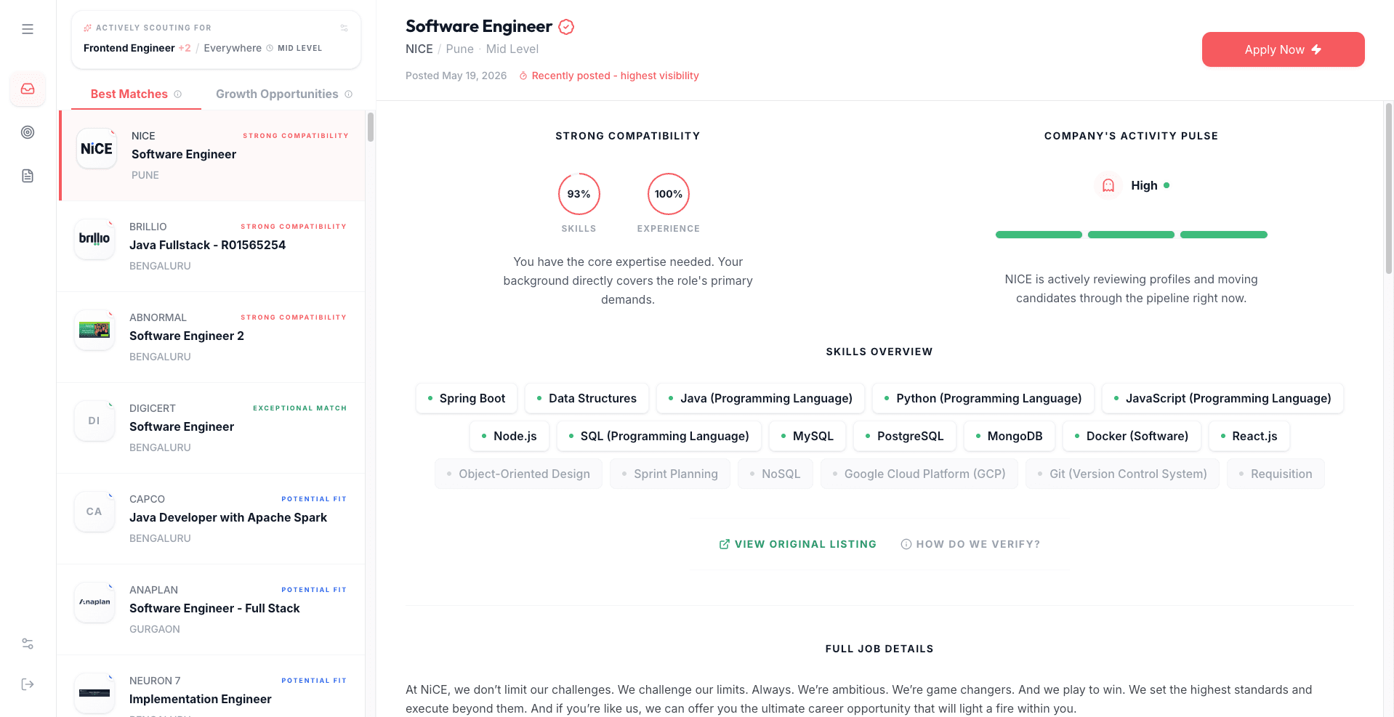Select NICE Software Engineer job card

pyautogui.click(x=211, y=155)
